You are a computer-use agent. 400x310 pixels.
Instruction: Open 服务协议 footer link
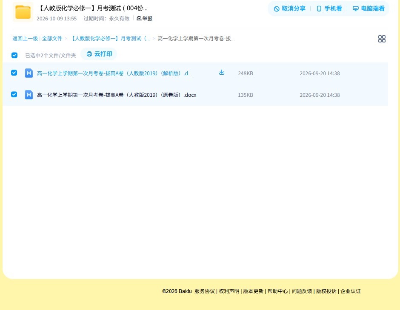click(x=205, y=291)
